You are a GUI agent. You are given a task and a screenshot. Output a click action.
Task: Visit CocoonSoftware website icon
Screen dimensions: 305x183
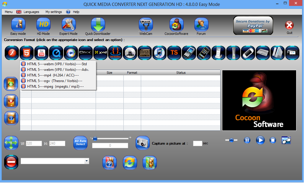(177, 24)
